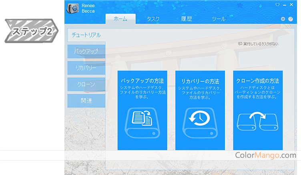Image resolution: width=301 pixels, height=175 pixels.
Task: Click the Renee Becca app title text
Action: point(88,8)
